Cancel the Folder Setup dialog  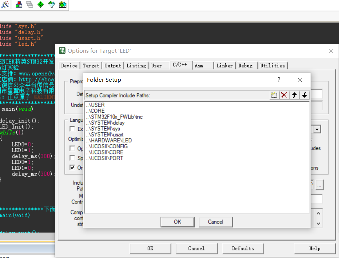tap(216, 222)
